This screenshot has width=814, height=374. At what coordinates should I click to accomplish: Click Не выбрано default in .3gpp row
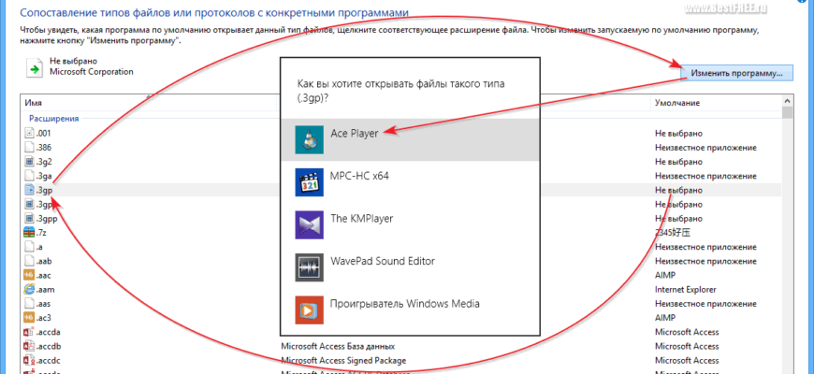[678, 219]
